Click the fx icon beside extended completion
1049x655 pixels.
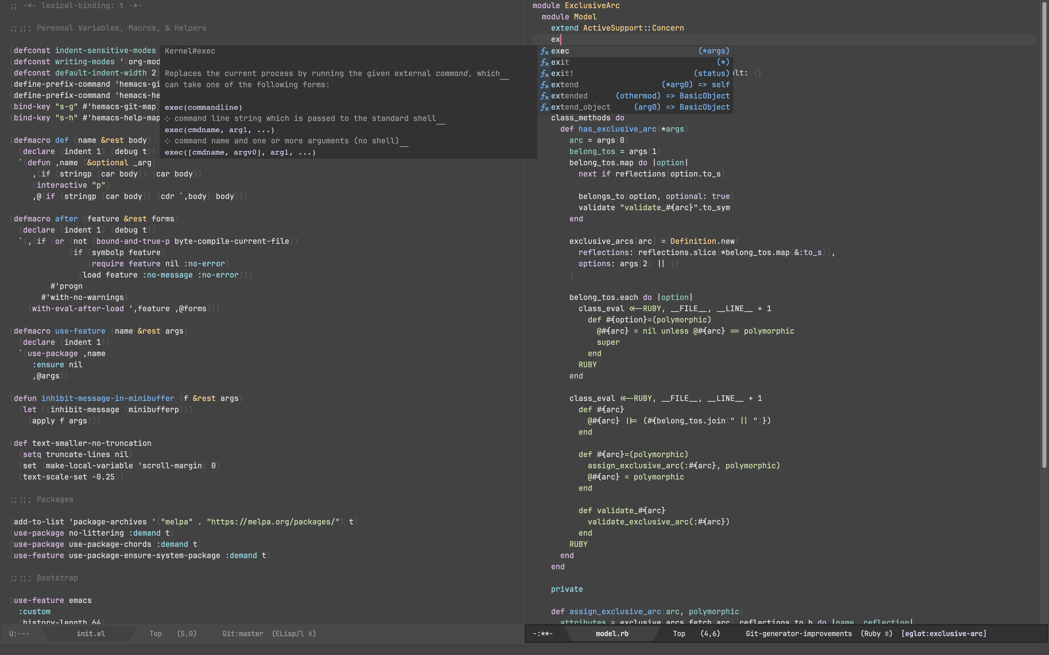click(x=544, y=96)
